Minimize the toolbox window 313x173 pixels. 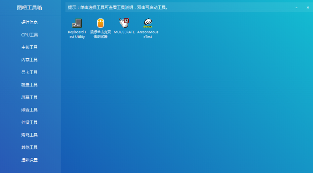296,8
